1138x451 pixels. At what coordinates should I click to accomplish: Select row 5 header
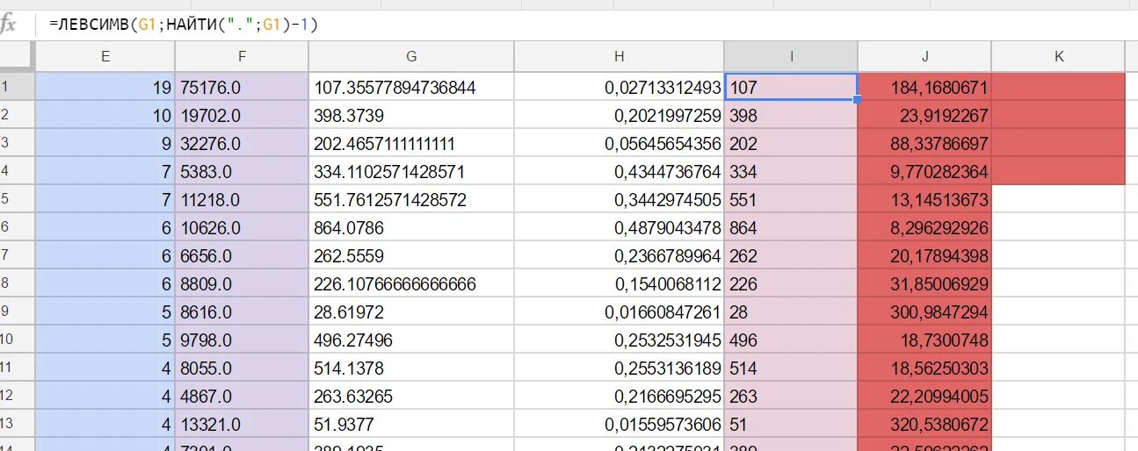click(x=17, y=199)
